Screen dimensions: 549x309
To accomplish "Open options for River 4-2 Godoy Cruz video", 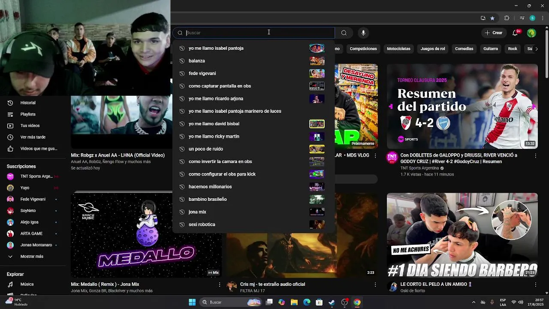I will click(x=535, y=156).
